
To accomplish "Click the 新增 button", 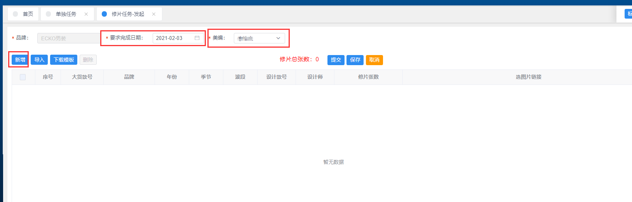I will pos(20,60).
